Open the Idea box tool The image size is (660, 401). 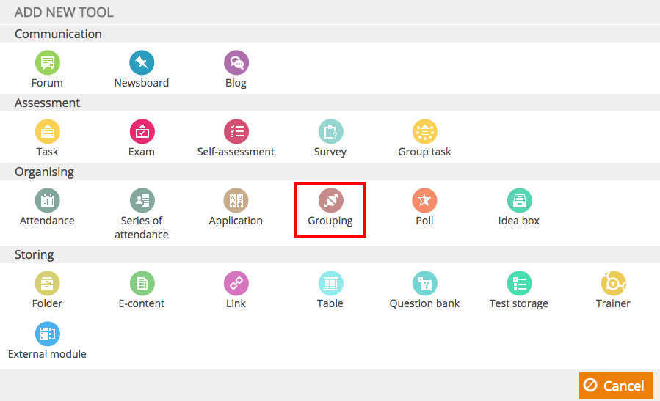(520, 201)
